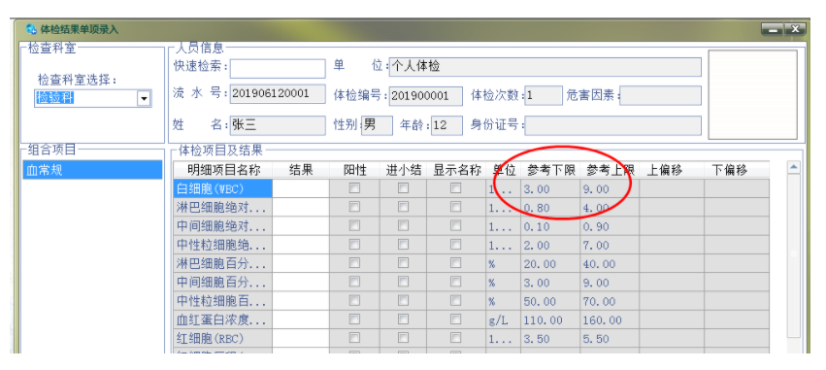
Task: Click the 快速检索 input field
Action: [278, 69]
